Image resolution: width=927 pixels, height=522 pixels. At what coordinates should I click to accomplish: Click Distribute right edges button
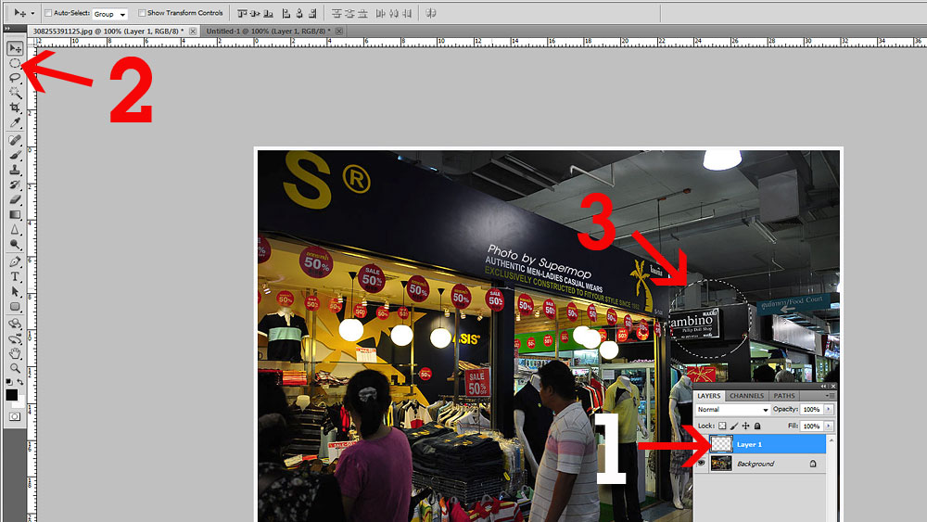coord(407,13)
